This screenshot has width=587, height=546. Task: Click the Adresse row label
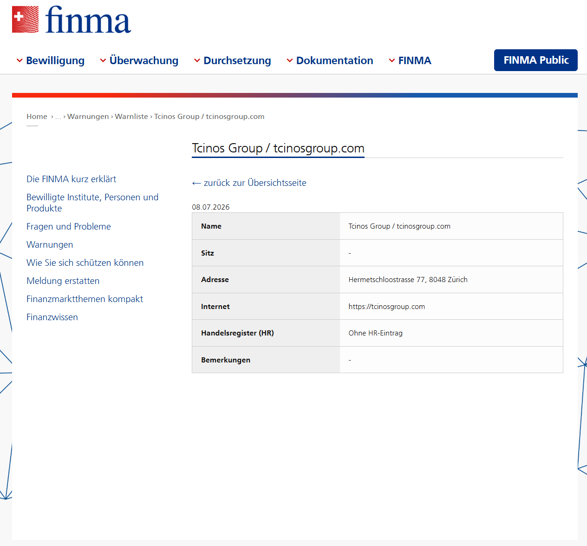pos(215,280)
